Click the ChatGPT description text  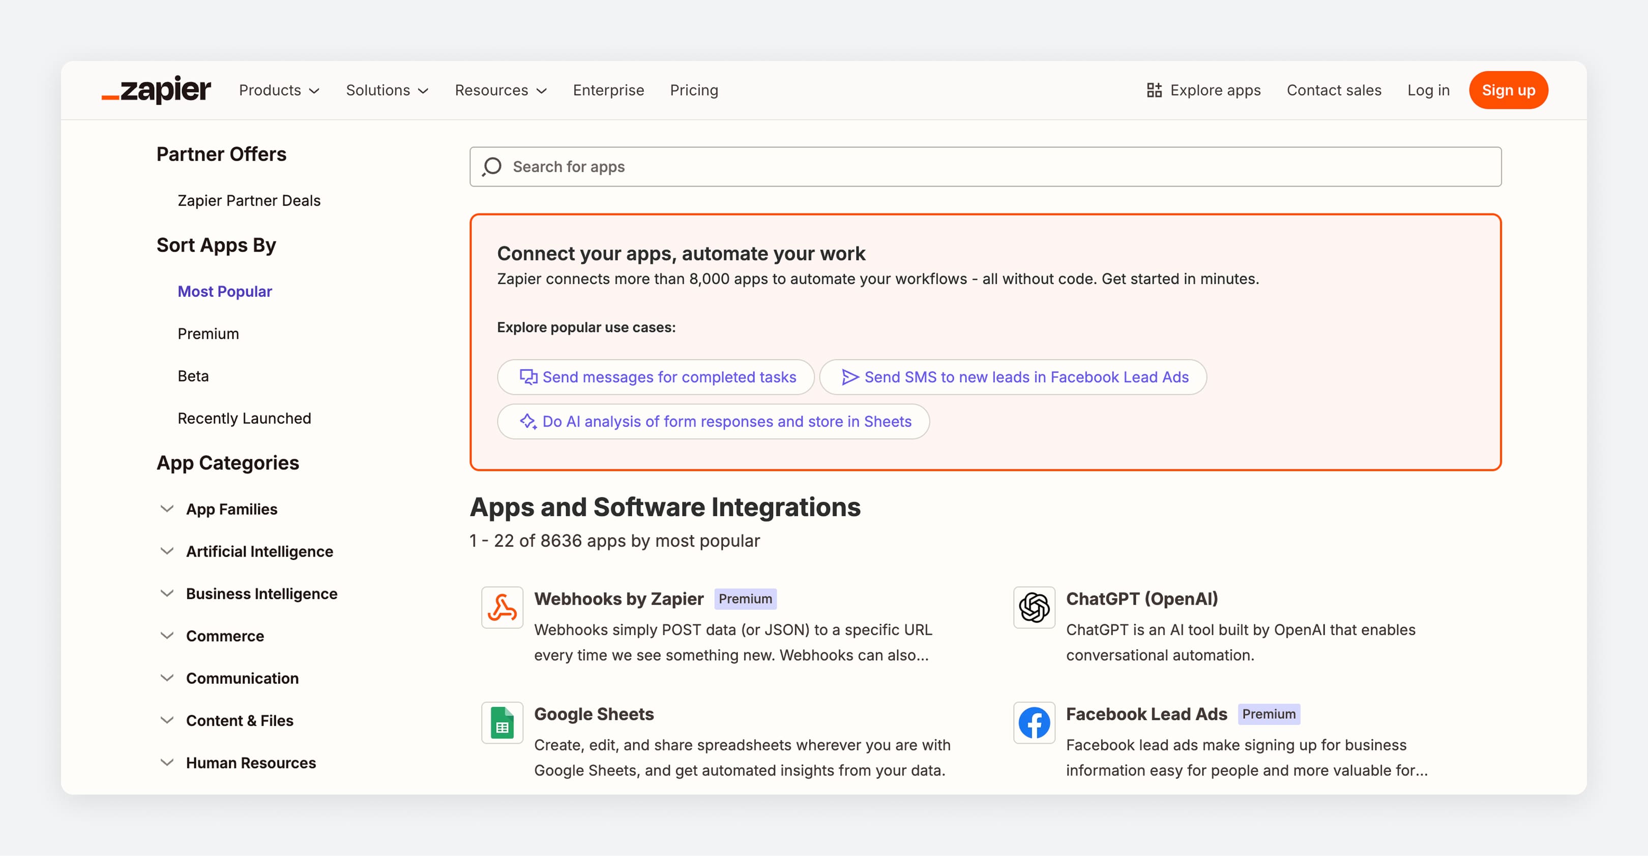[x=1241, y=642]
